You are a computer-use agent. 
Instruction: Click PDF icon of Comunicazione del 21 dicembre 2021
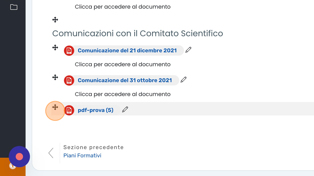[x=69, y=51]
